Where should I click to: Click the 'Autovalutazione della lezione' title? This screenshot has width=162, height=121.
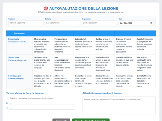coord(84,8)
